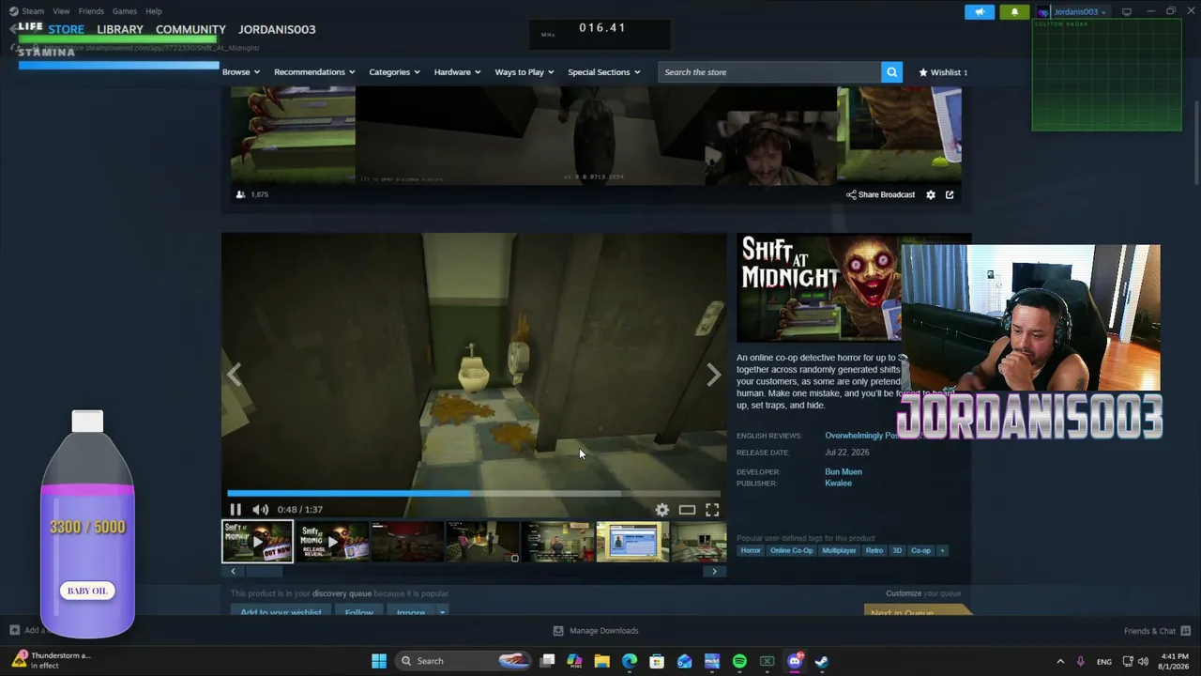Toggle theater mode on the trailer

point(687,510)
